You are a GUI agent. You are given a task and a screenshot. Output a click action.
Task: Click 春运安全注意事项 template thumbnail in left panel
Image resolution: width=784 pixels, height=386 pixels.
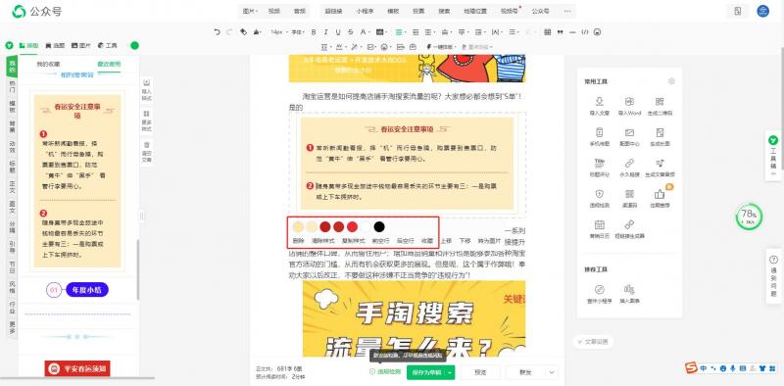tap(77, 181)
